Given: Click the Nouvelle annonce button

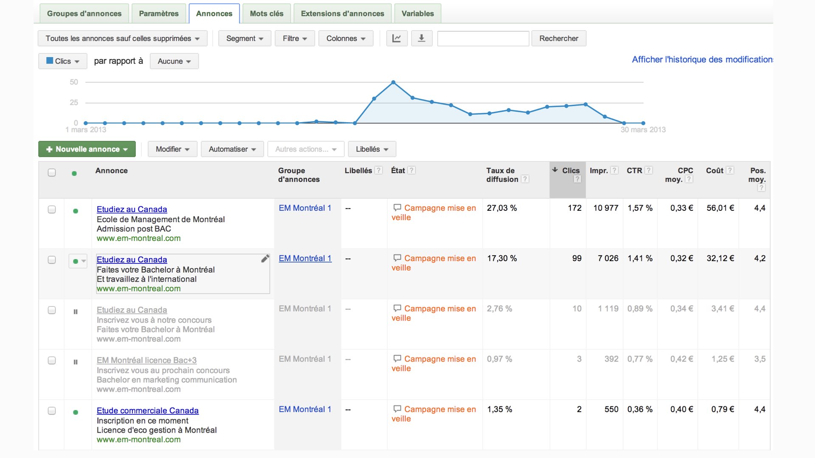Looking at the screenshot, I should 87,149.
